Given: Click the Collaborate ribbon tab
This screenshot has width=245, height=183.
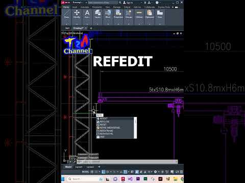Looking at the screenshot, I should [x=150, y=7].
